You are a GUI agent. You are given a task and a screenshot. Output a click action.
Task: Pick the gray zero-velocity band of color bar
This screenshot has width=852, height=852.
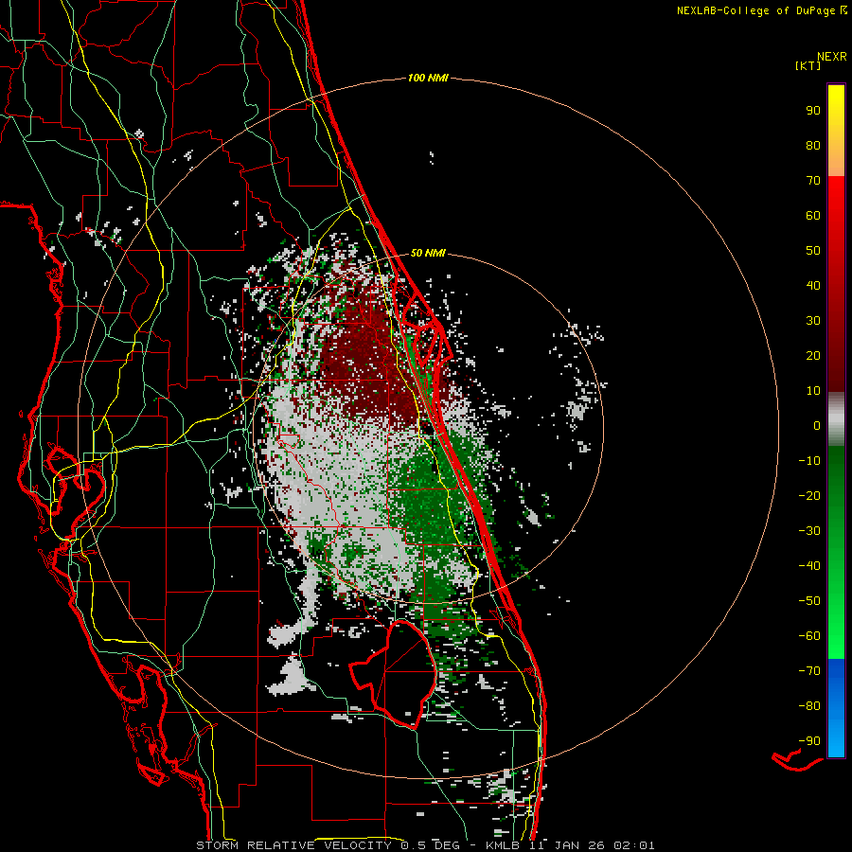point(836,419)
